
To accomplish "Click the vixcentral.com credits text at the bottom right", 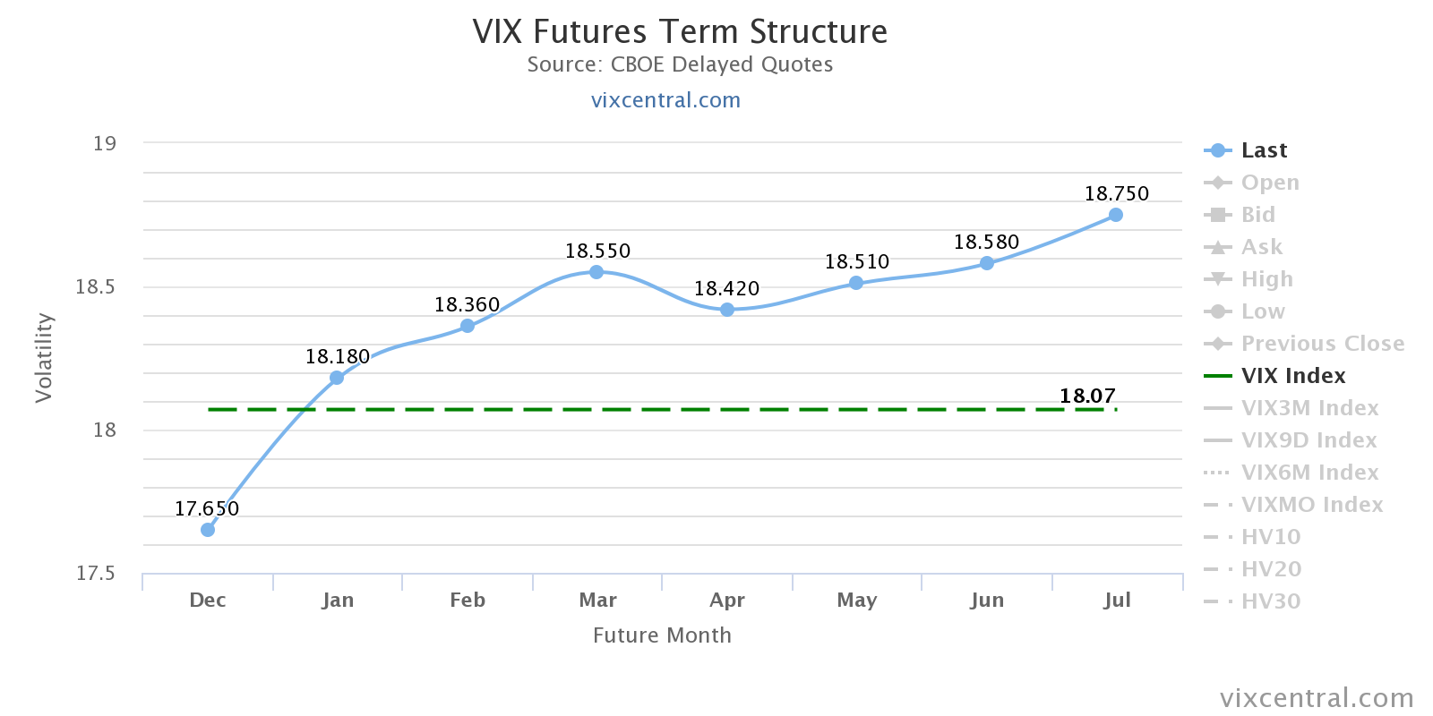I will pos(1317,698).
